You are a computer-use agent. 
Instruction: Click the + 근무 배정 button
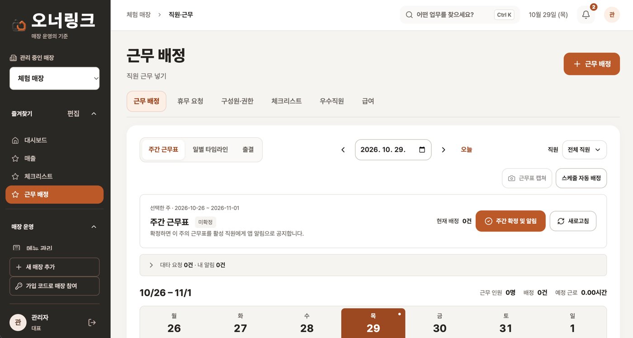tap(592, 64)
